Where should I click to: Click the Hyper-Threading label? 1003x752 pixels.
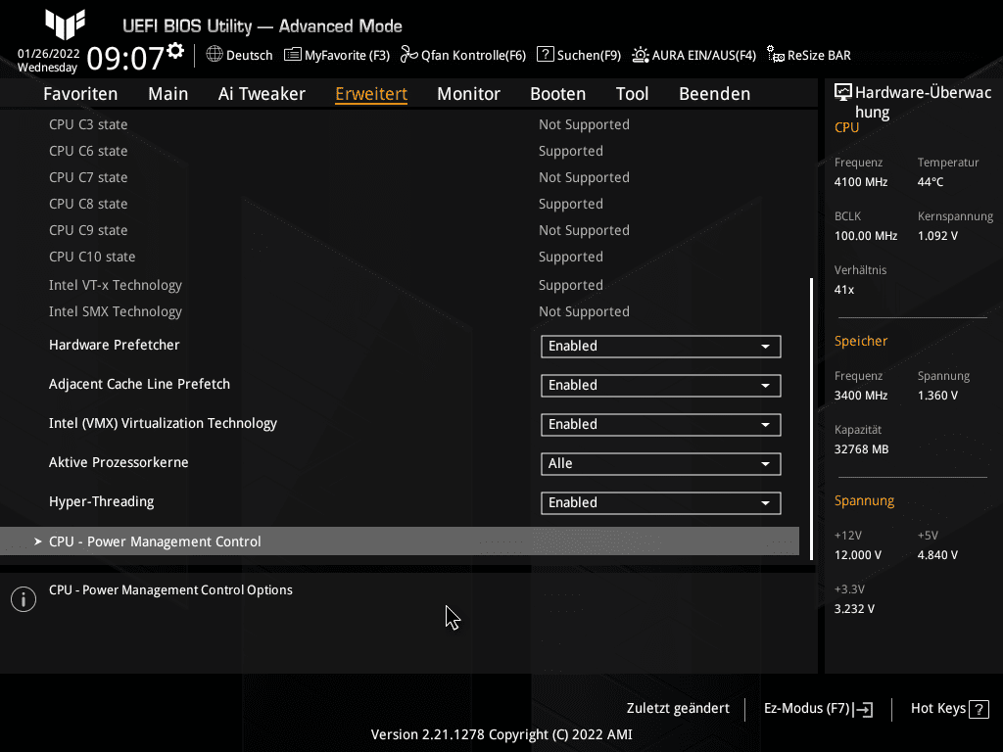(102, 501)
